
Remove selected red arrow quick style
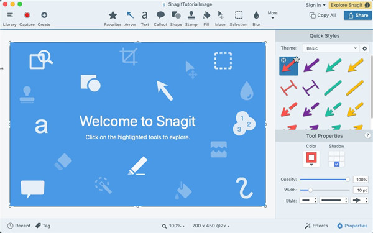point(283,60)
